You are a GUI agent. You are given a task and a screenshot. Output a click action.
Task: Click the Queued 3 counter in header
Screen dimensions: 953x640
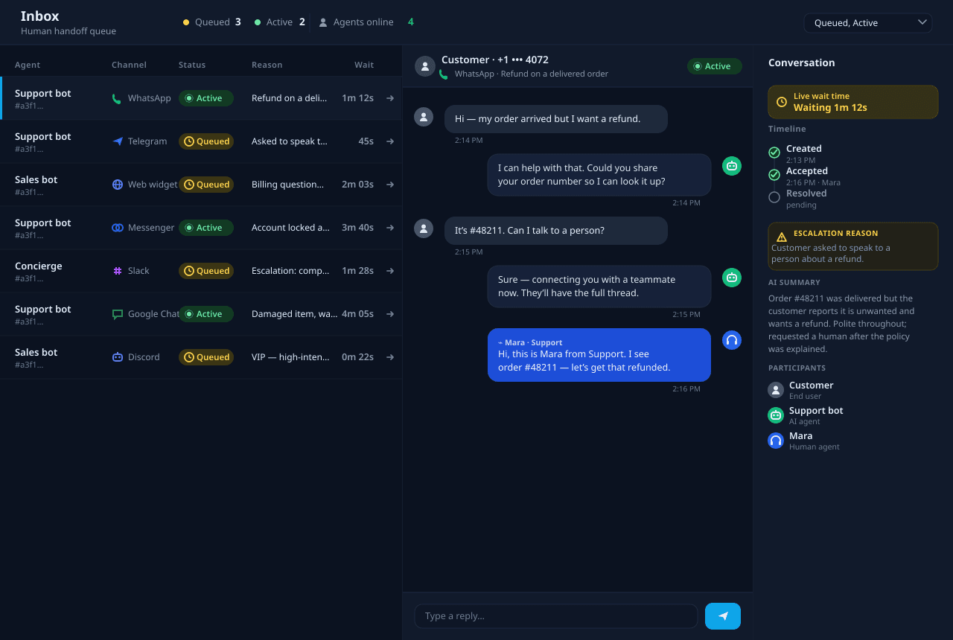[212, 22]
